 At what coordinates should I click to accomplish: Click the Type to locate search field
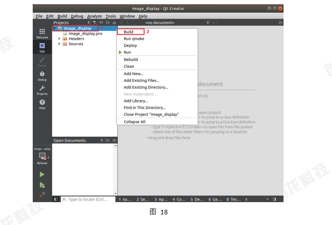click(88, 199)
